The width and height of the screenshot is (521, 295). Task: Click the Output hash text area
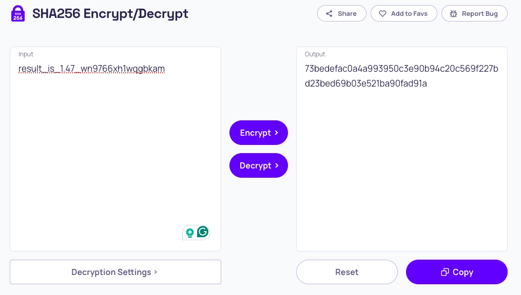point(402,149)
